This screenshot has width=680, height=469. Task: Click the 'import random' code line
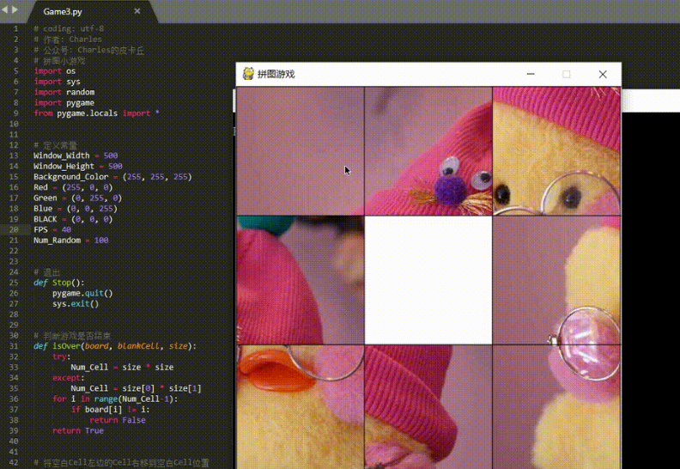point(64,92)
